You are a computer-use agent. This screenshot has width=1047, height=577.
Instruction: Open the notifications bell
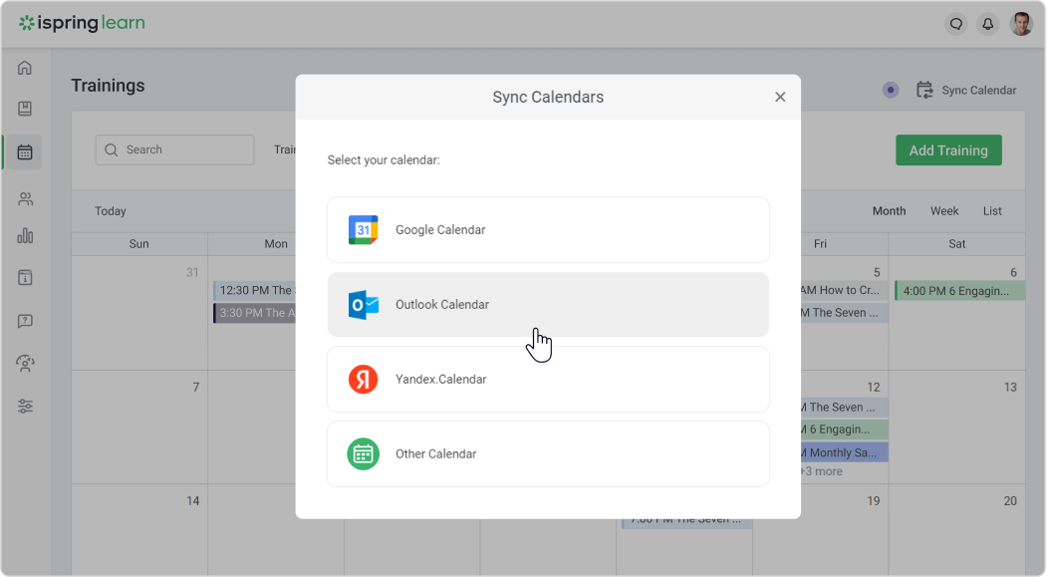coord(987,24)
